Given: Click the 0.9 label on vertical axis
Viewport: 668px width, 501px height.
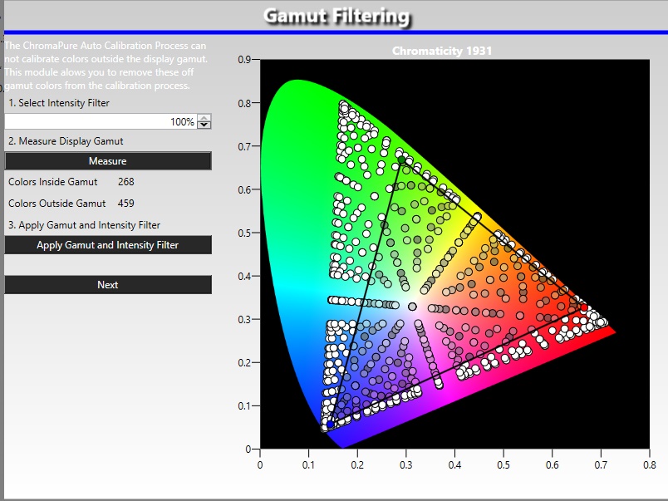Looking at the screenshot, I should tap(244, 60).
